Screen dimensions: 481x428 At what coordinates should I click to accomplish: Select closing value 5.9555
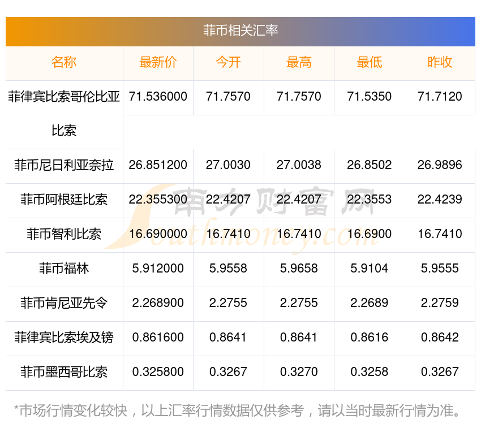[440, 269]
